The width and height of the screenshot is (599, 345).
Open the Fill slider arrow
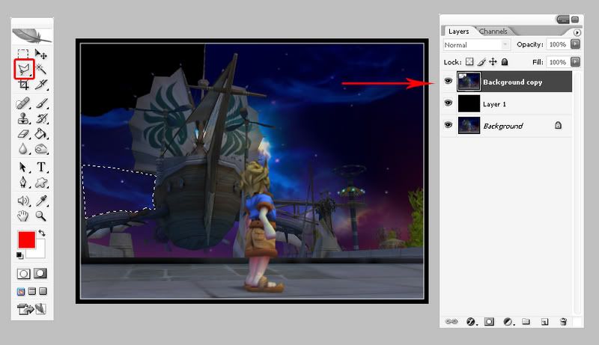tap(575, 61)
